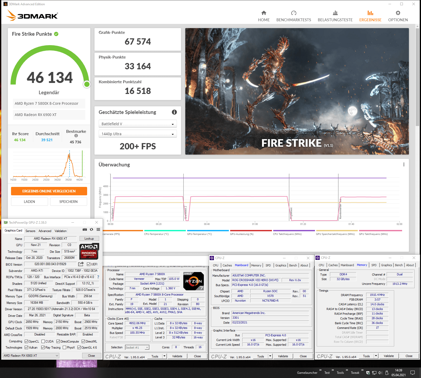The height and width of the screenshot is (378, 421).
Task: Click the Fire Strike preview image
Action: pyautogui.click(x=297, y=91)
